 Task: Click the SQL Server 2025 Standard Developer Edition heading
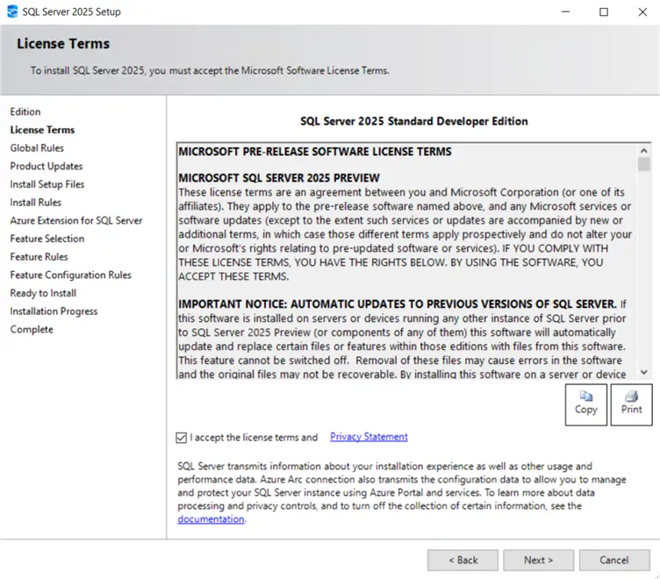tap(413, 121)
